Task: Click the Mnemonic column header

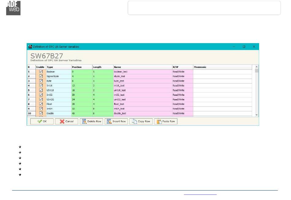Action: [x=222, y=67]
